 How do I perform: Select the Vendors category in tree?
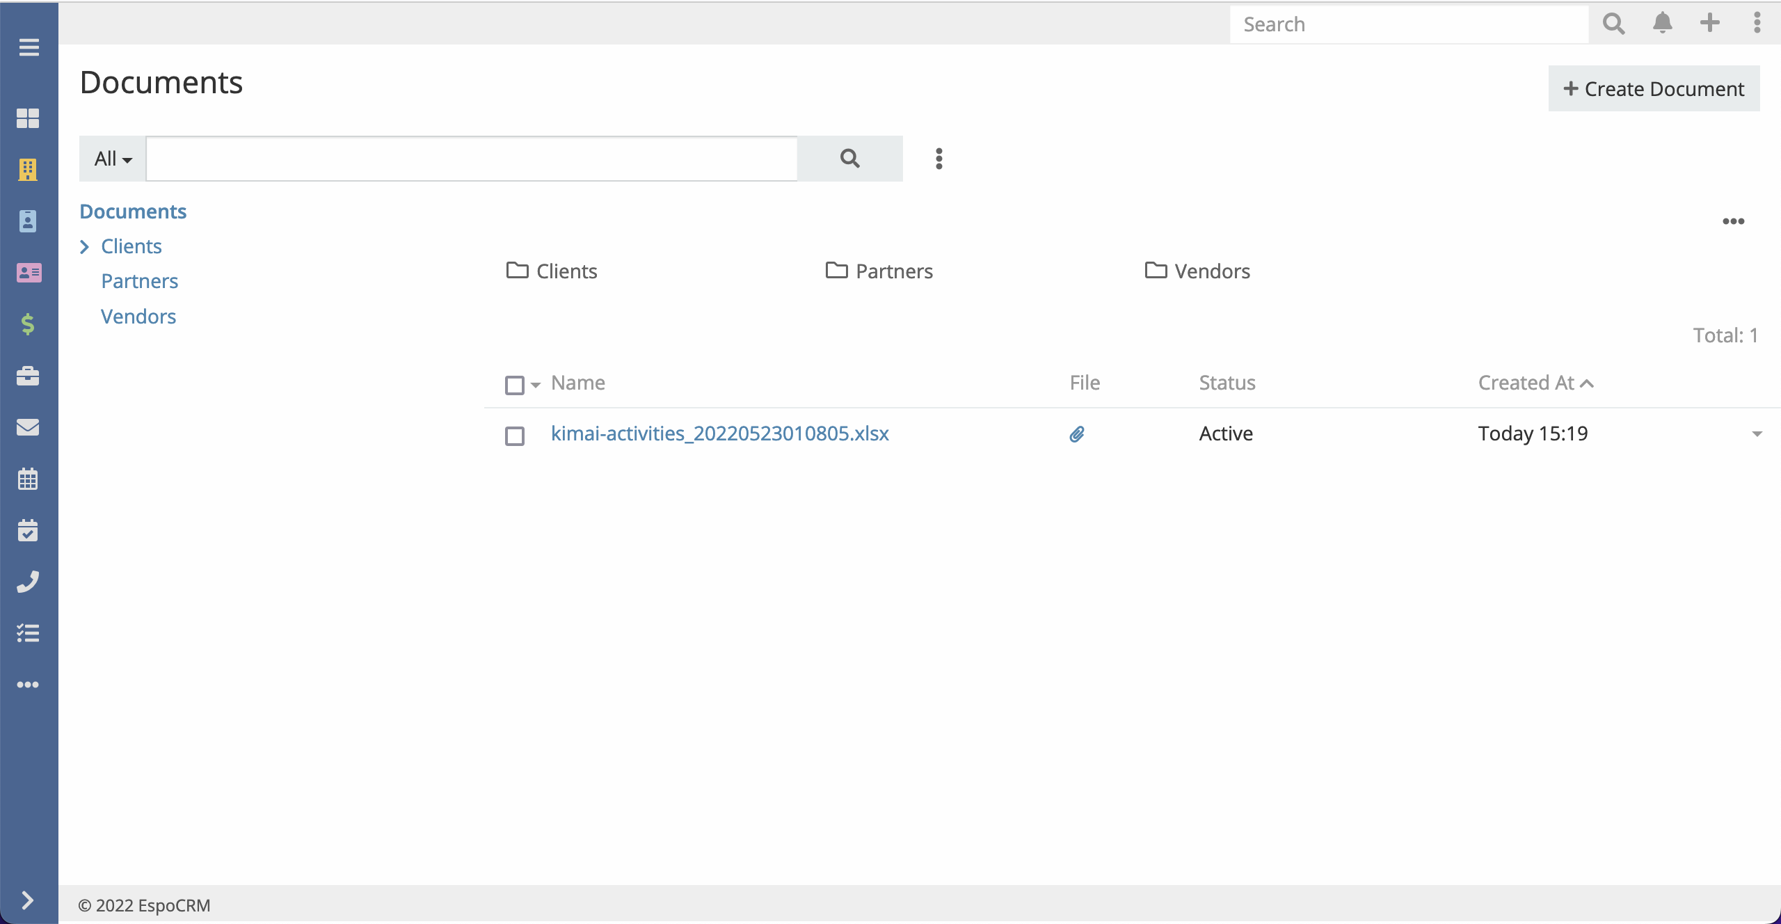click(x=138, y=317)
